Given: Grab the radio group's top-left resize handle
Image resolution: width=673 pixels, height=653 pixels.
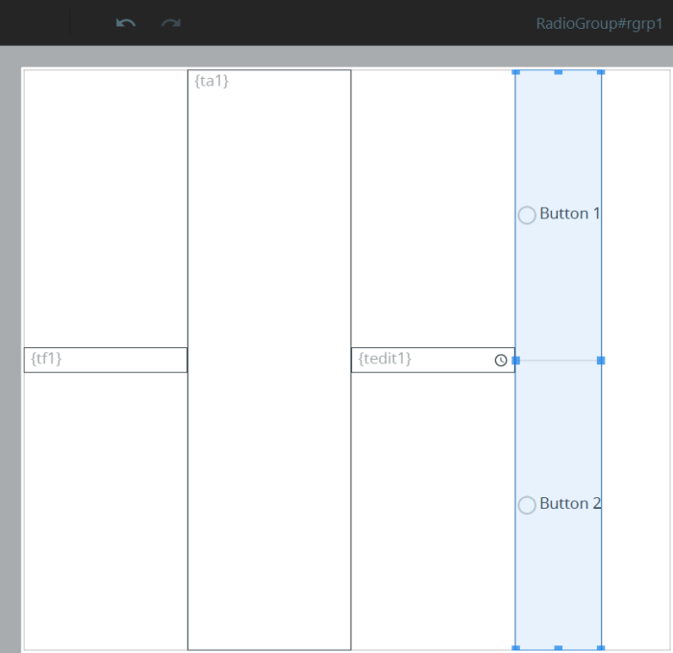Looking at the screenshot, I should click(x=515, y=71).
